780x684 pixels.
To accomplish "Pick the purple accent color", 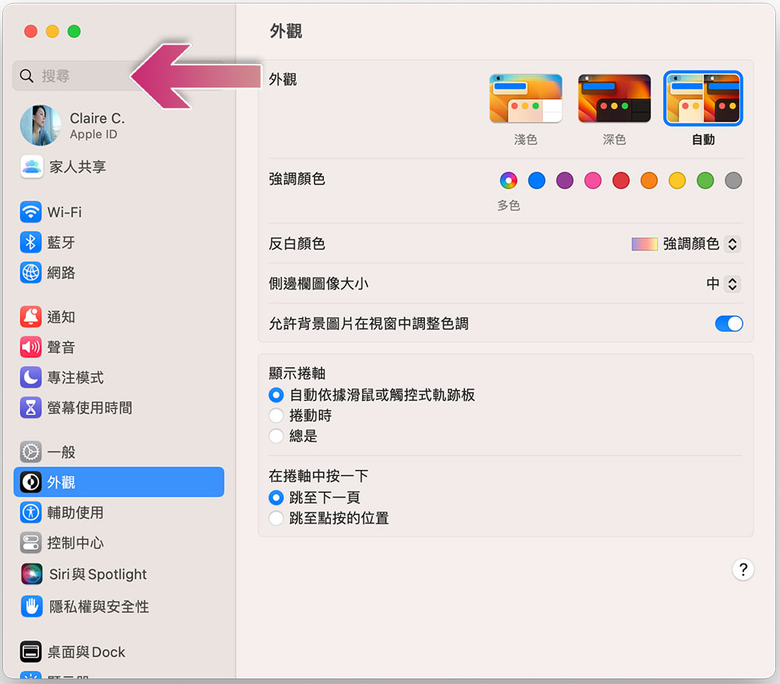I will point(565,180).
